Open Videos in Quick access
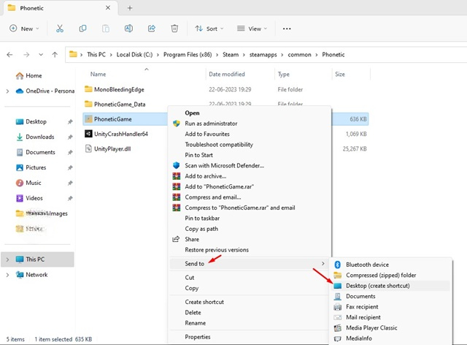Screen dimensions: 467x345 click(29, 198)
